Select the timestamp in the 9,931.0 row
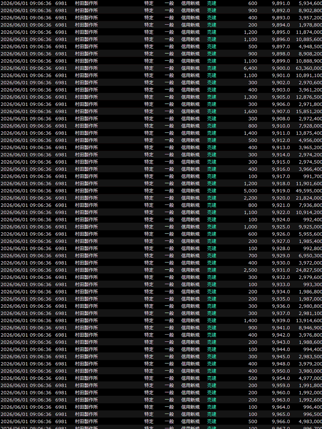The height and width of the screenshot is (429, 322). 26,270
